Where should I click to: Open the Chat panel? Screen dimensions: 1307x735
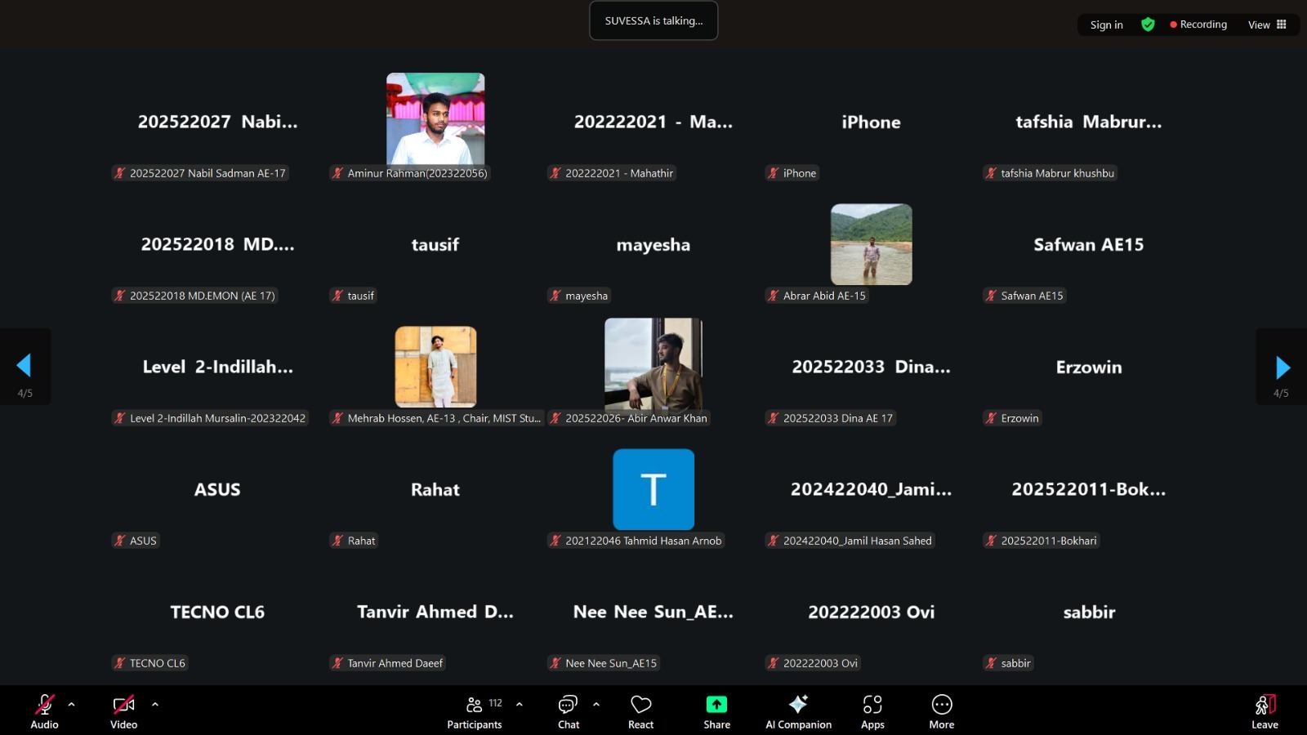[568, 711]
